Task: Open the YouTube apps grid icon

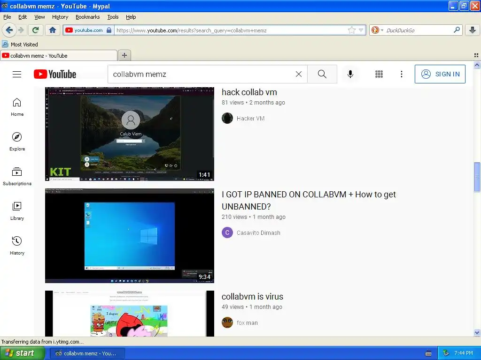Action: [379, 74]
